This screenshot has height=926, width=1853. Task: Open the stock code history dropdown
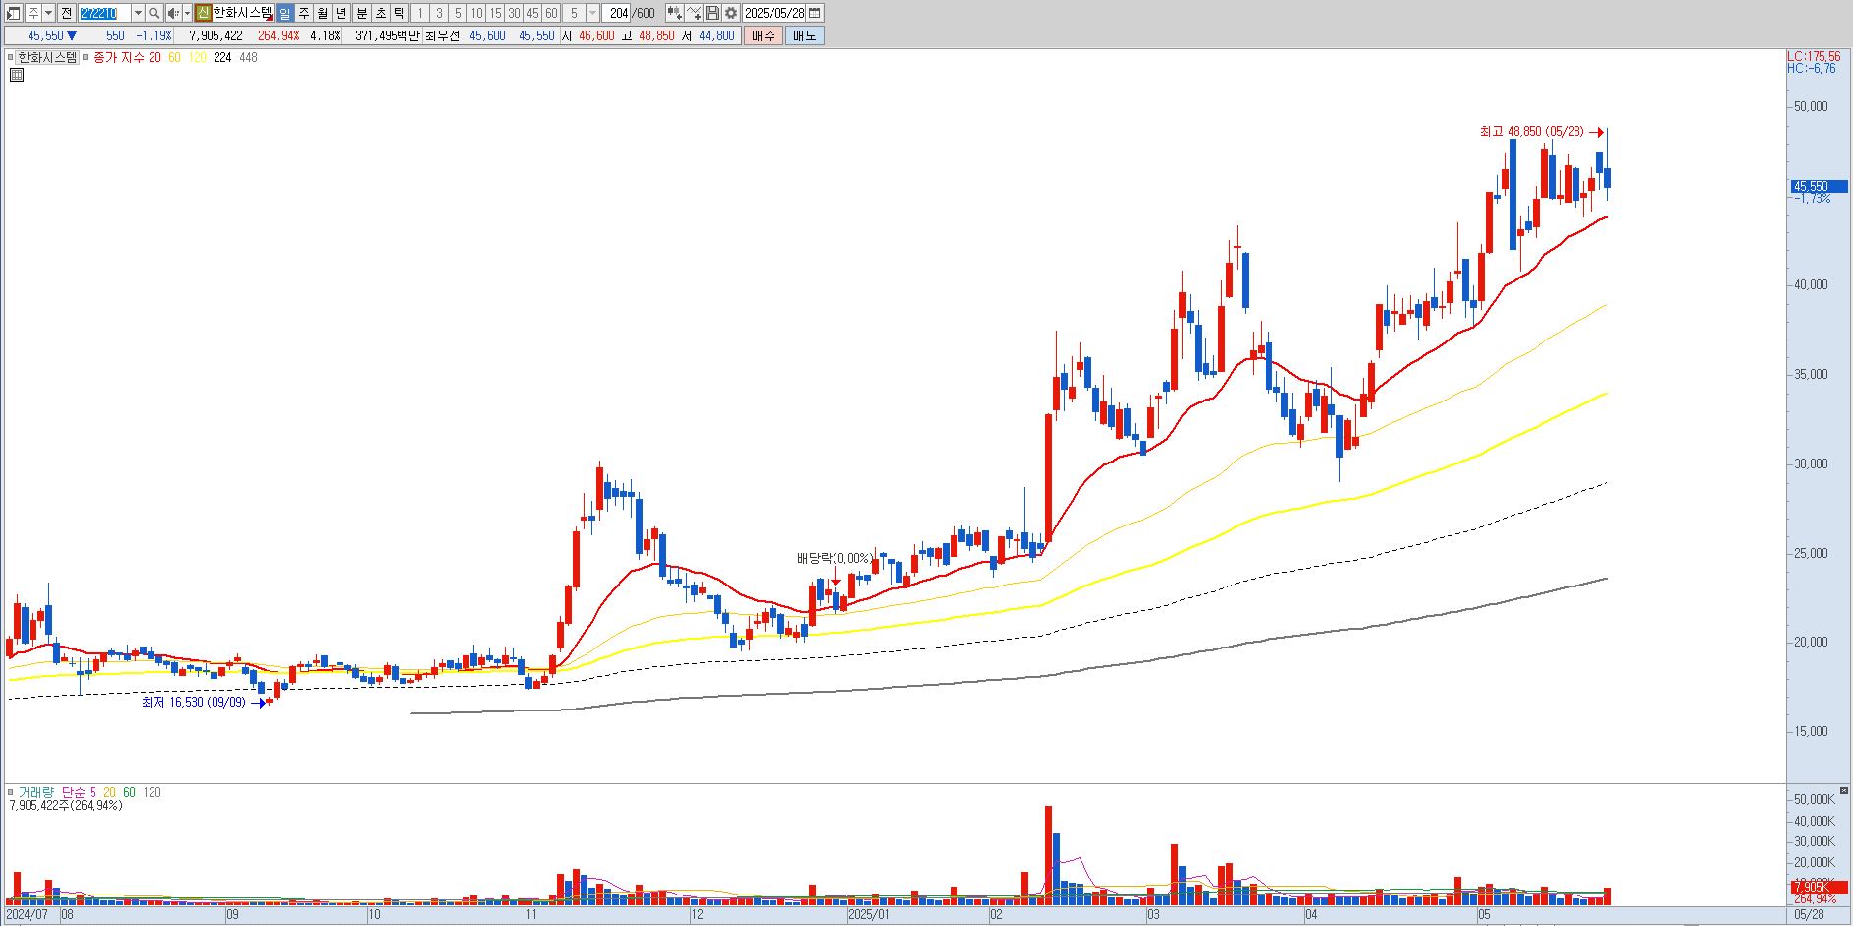[x=138, y=13]
